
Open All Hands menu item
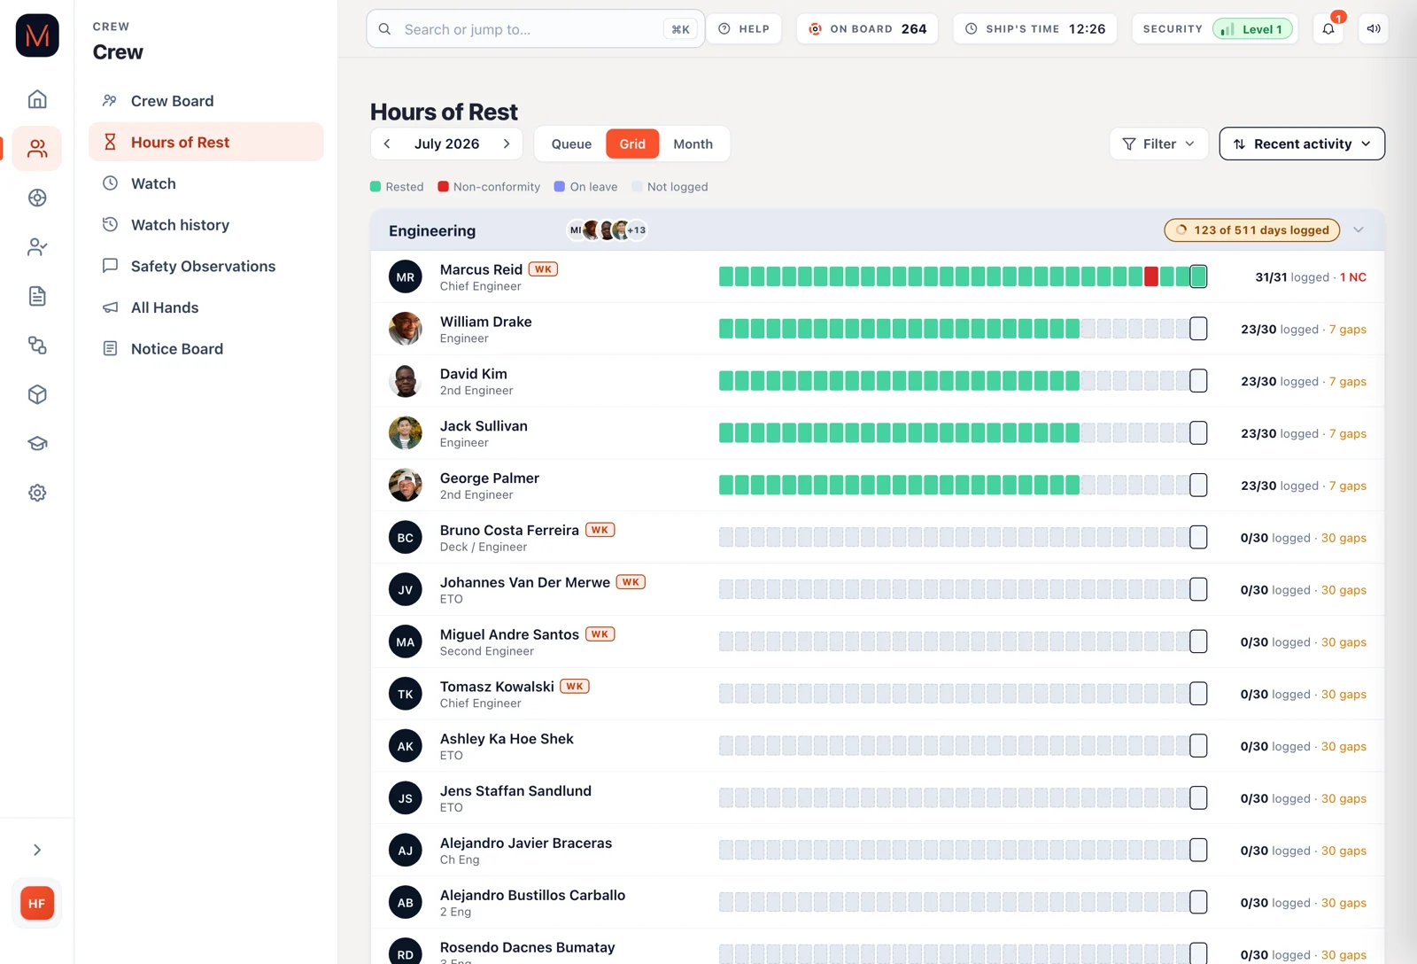pos(206,307)
